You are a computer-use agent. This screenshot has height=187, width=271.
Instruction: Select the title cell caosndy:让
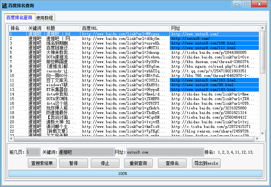62,71
